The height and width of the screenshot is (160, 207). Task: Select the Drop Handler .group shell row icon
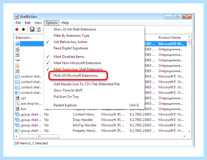17,120
